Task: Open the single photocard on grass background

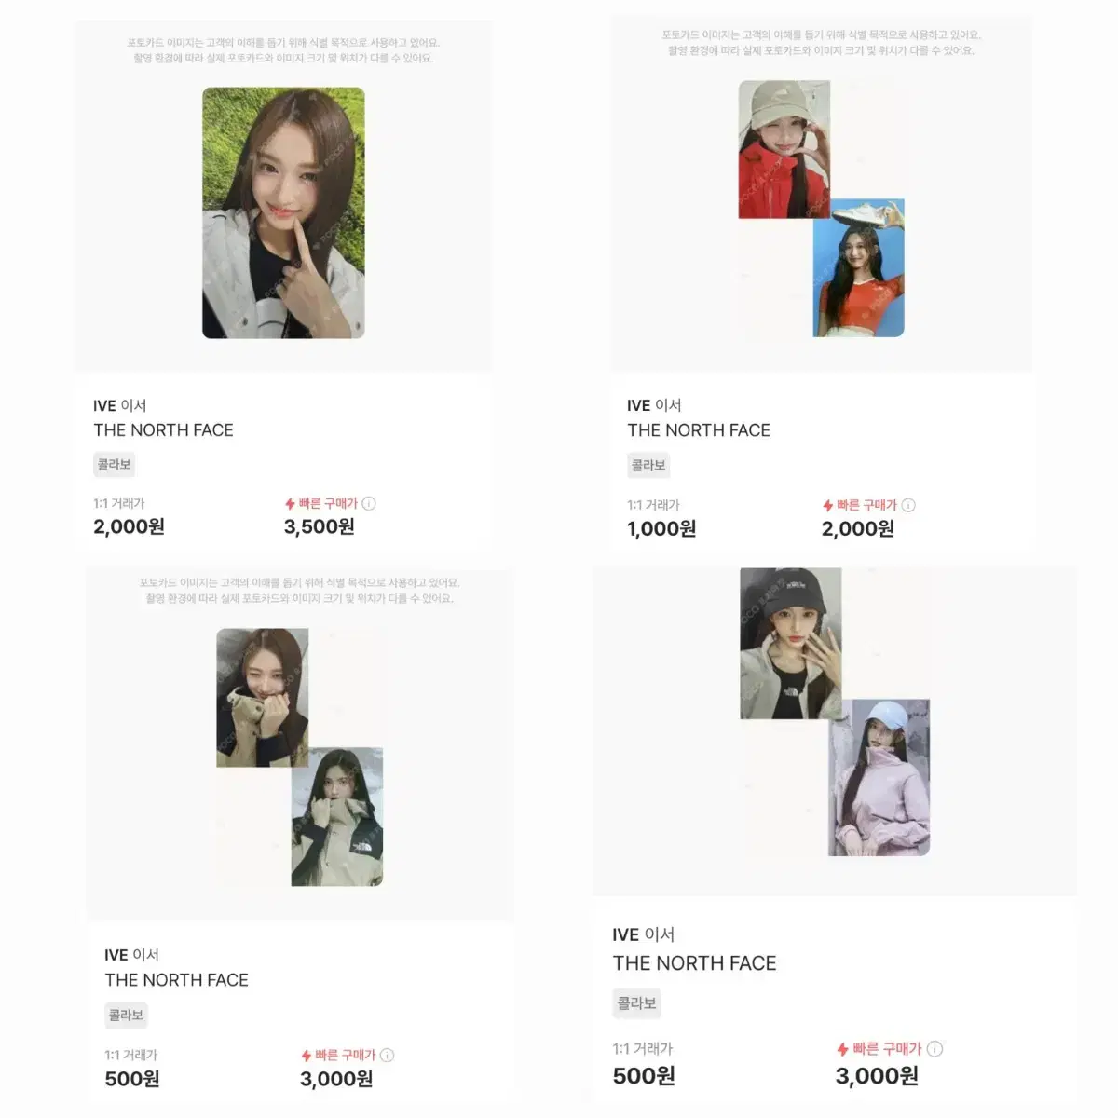Action: [283, 213]
